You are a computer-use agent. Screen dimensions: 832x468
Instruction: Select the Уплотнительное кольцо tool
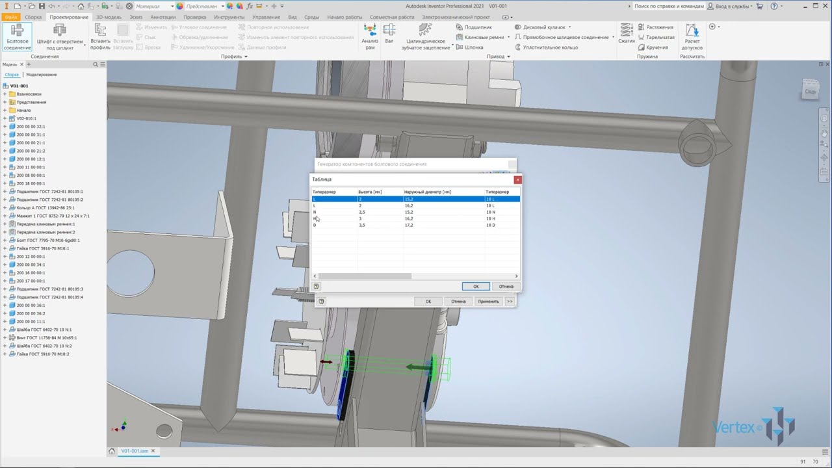[546, 47]
